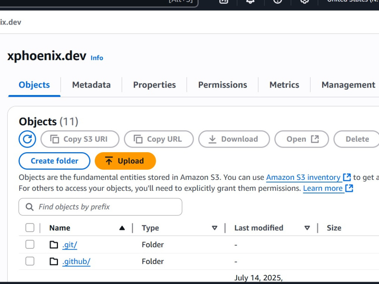This screenshot has height=284, width=379.
Task: Click the xphoenix.dev bucket title
Action: [47, 56]
